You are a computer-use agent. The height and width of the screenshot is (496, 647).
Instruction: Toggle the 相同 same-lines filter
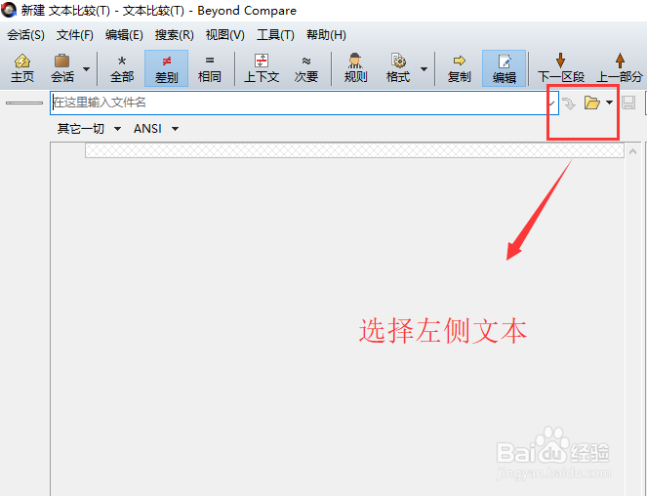(x=209, y=68)
